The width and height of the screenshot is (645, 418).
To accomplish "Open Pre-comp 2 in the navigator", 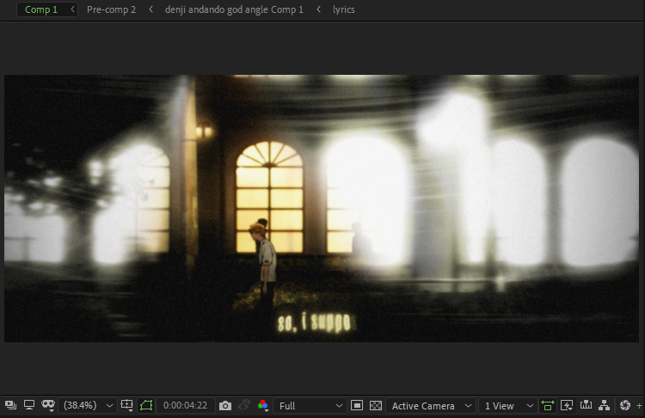I will click(x=111, y=9).
